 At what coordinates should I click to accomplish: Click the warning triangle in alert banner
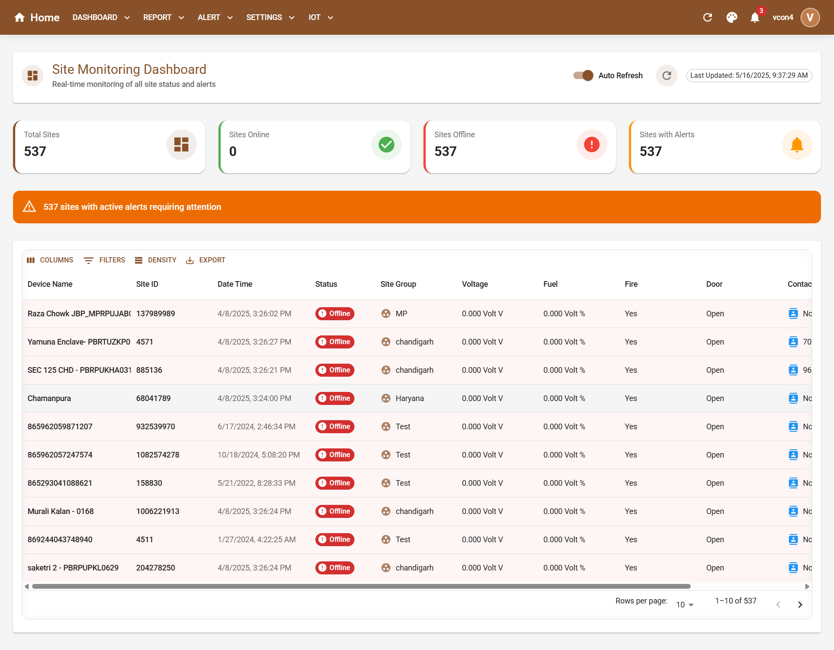(x=29, y=206)
